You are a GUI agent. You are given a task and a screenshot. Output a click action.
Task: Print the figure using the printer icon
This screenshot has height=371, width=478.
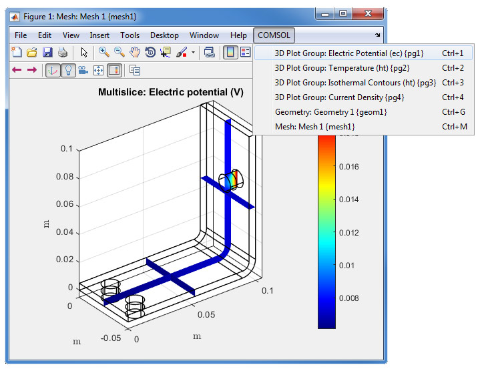[x=62, y=52]
